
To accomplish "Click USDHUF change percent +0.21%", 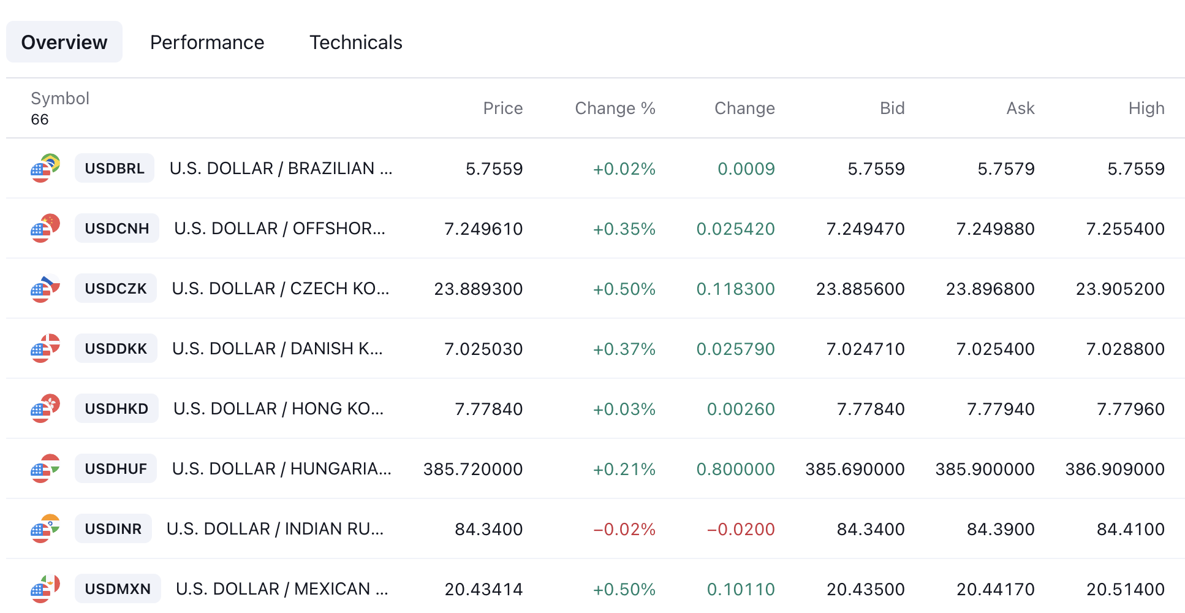I will click(x=624, y=469).
